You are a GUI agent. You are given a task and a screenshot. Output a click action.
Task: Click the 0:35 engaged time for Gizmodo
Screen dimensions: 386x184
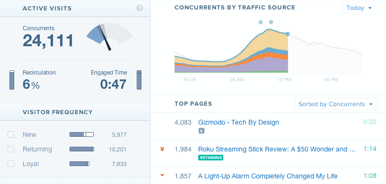[370, 122]
